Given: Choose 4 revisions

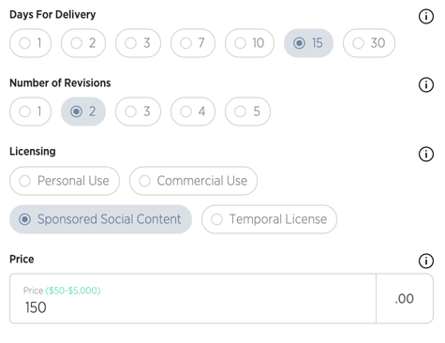Looking at the screenshot, I should click(x=193, y=112).
